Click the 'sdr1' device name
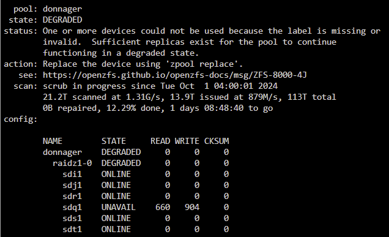This screenshot has width=389, height=237. (72, 196)
